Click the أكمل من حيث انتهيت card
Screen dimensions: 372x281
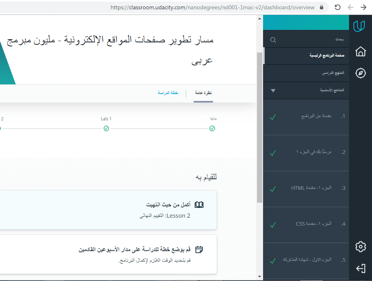click(109, 210)
